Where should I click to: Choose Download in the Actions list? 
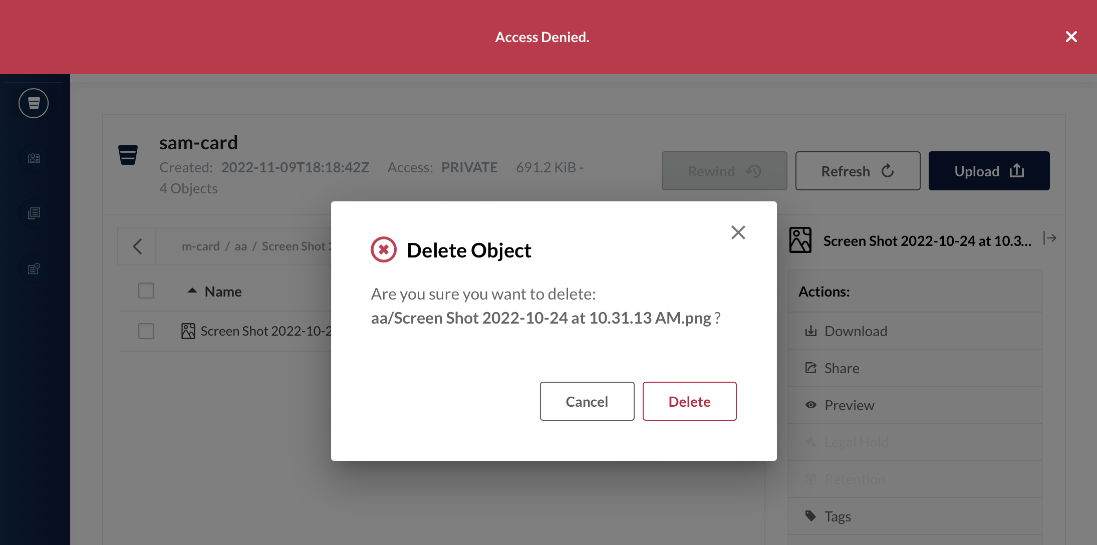[855, 331]
